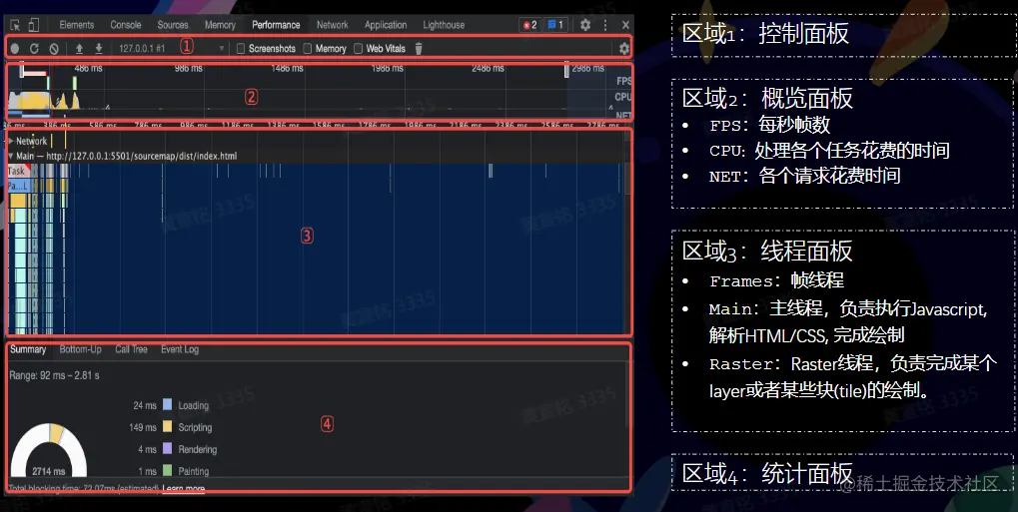This screenshot has width=1018, height=512.
Task: Enable the Screenshots checkbox
Action: (x=241, y=49)
